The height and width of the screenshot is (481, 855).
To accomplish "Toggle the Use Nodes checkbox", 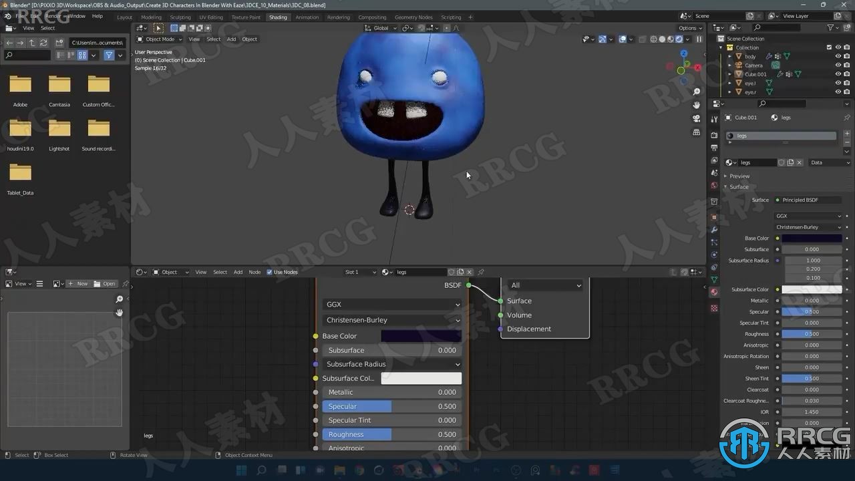I will 270,272.
